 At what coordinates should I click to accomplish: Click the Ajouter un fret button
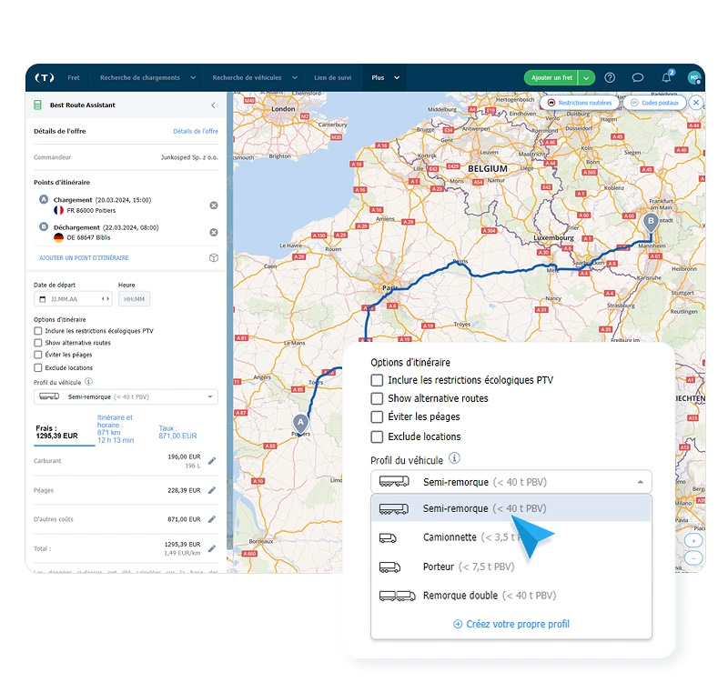click(x=551, y=78)
